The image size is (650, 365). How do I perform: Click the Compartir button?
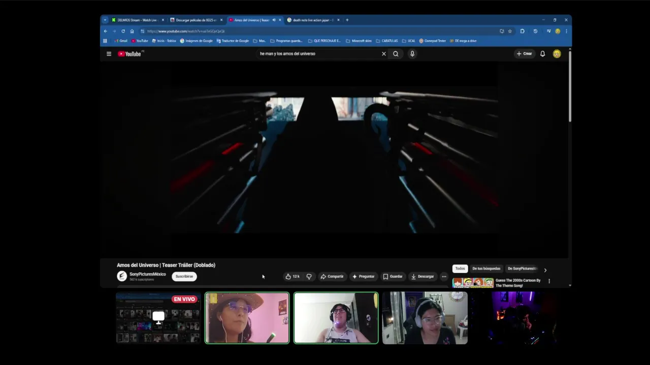click(x=332, y=276)
